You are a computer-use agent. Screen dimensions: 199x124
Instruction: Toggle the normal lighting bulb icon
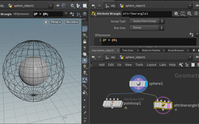[x=85, y=60]
